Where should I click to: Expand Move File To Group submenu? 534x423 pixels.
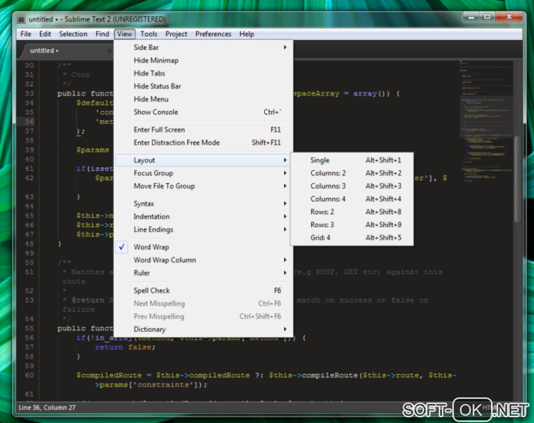[x=203, y=186]
